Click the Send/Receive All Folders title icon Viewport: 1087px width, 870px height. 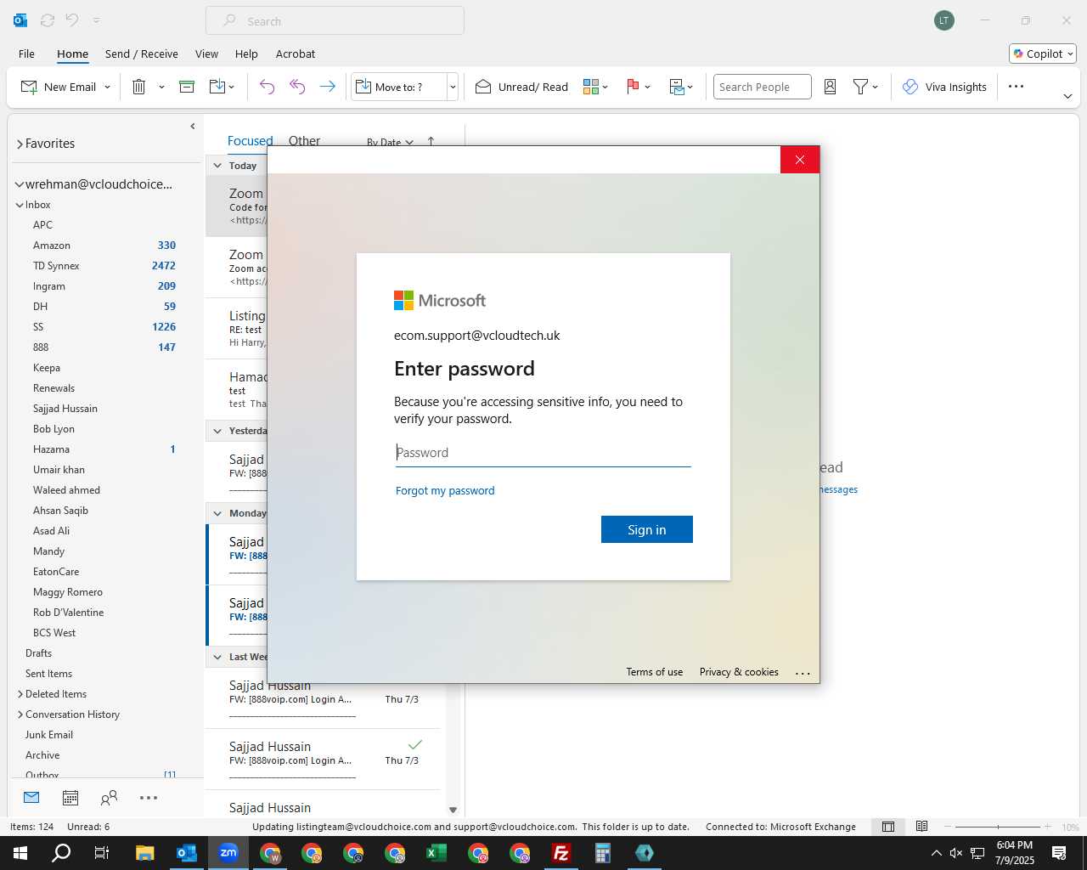click(48, 20)
